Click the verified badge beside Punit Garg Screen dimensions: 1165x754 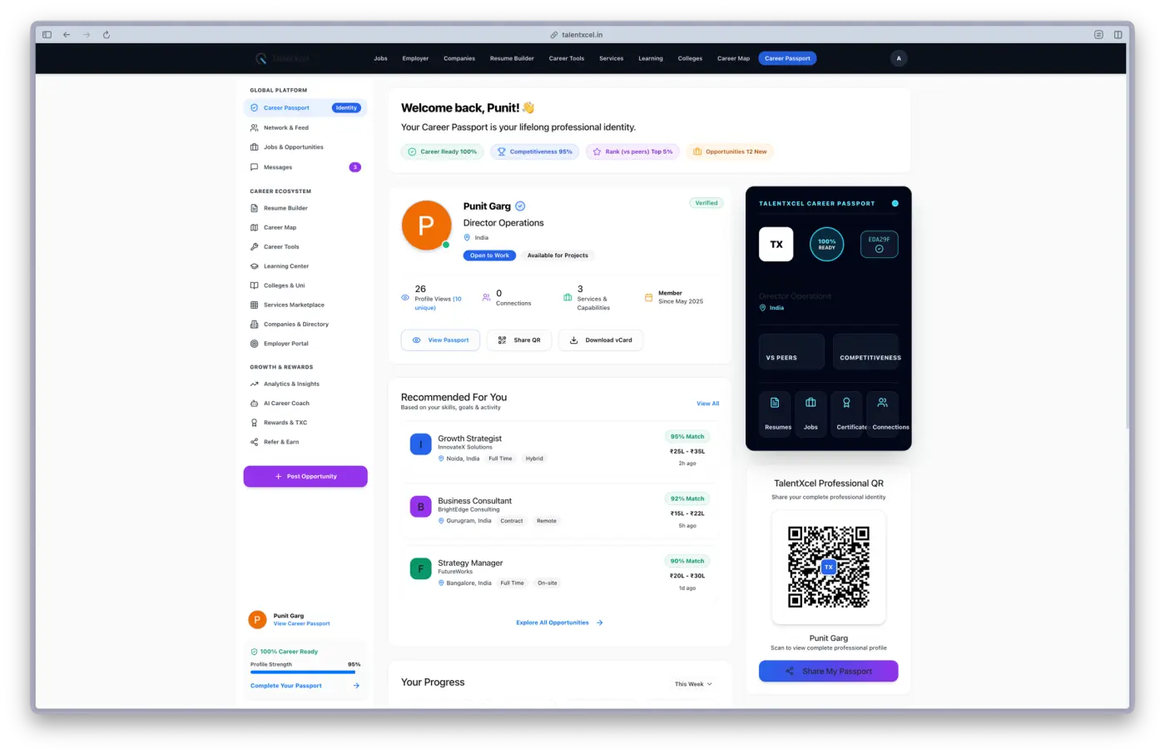click(520, 206)
